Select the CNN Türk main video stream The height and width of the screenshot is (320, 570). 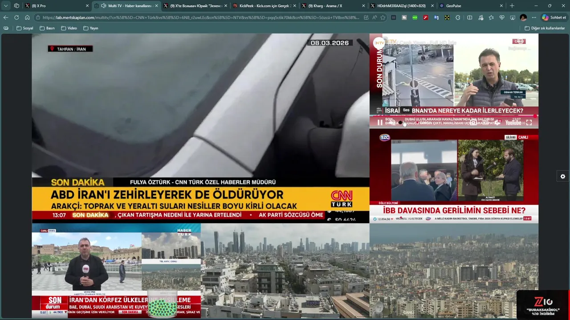[200, 128]
